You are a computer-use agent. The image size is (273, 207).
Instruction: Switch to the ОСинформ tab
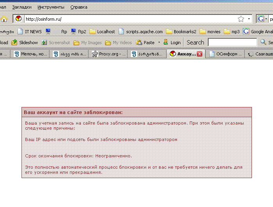click(x=225, y=54)
